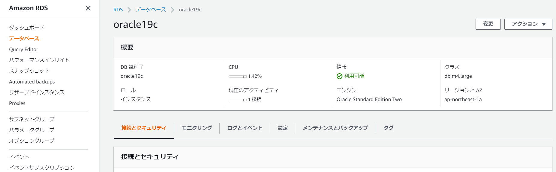Click the breadcrumb chevron before oracle19c

(x=173, y=10)
